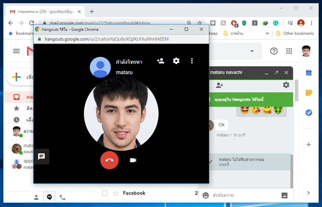Select the Gmail inbox browser tab

point(45,12)
